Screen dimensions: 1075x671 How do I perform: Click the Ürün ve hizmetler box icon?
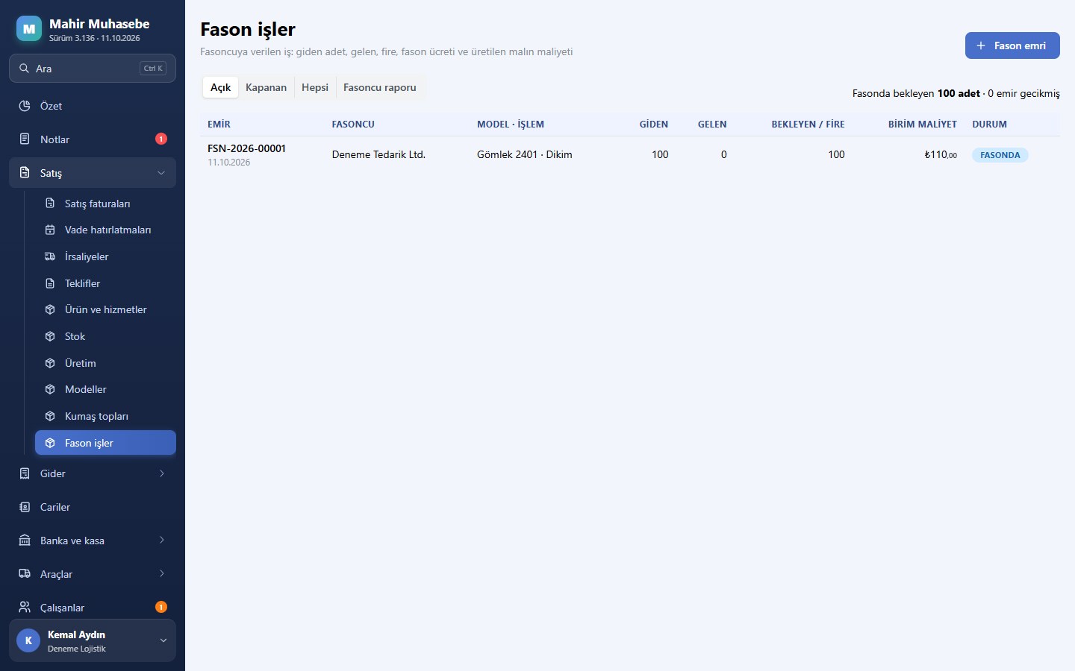(50, 309)
